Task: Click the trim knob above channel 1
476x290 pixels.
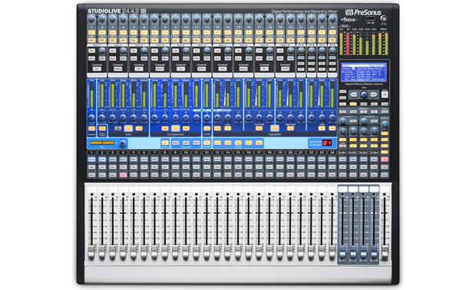Action: click(x=91, y=19)
